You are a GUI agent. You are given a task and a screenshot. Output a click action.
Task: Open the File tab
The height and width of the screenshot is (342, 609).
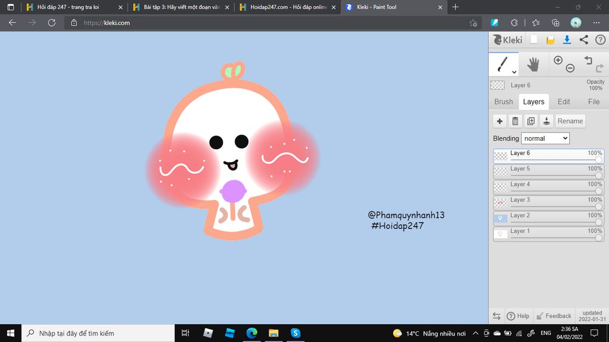pyautogui.click(x=594, y=102)
